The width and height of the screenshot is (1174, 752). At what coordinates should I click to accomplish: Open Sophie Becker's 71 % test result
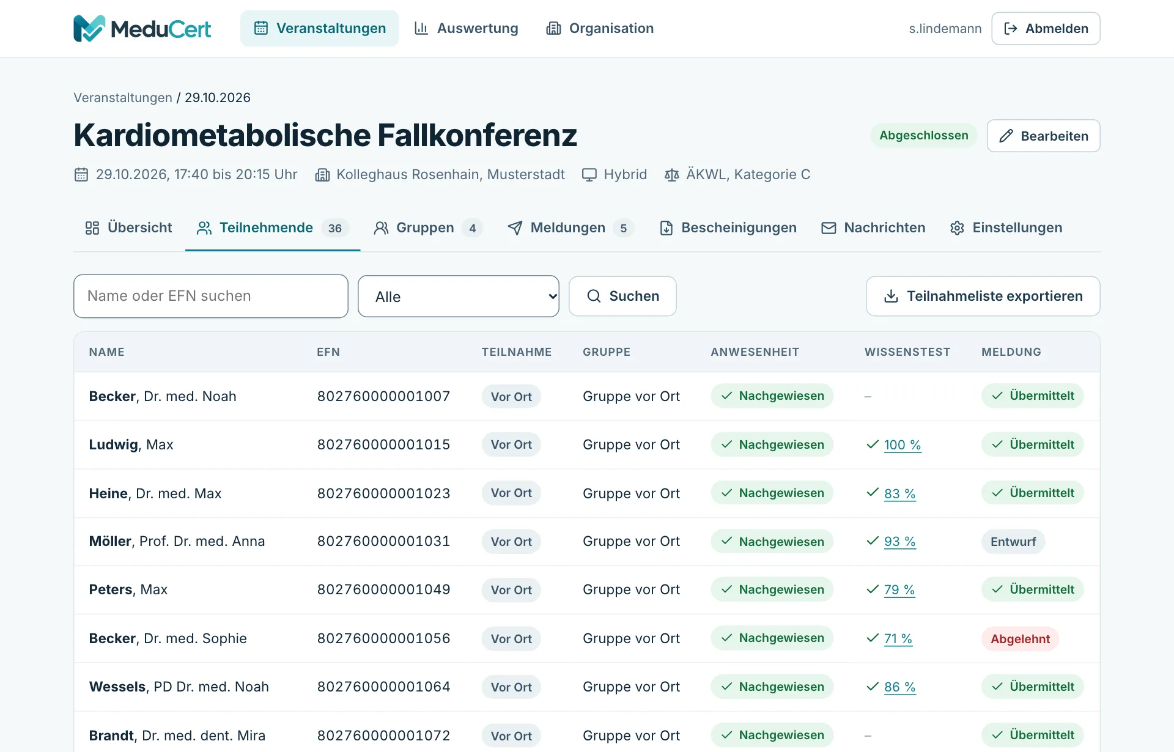point(898,639)
